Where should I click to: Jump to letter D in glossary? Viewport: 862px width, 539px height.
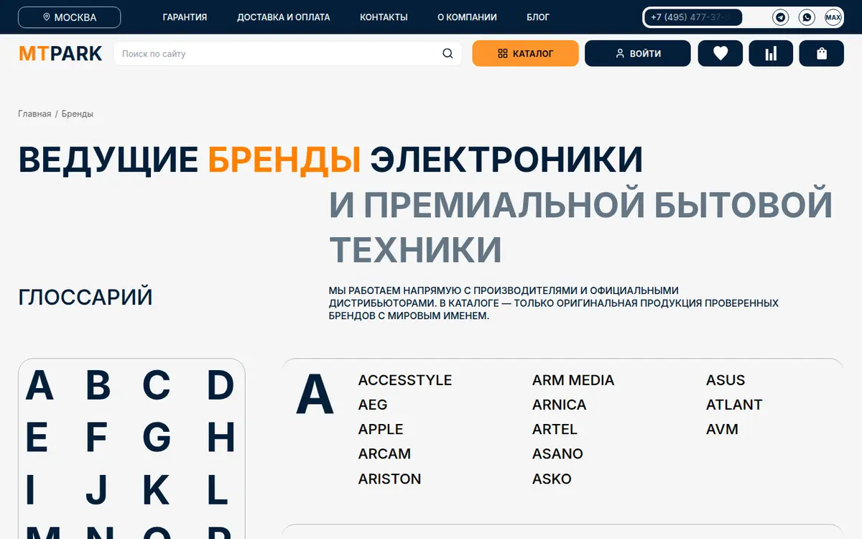[221, 386]
